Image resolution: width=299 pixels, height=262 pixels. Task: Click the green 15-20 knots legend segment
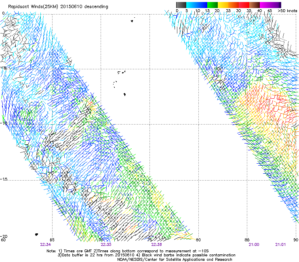[213, 5]
